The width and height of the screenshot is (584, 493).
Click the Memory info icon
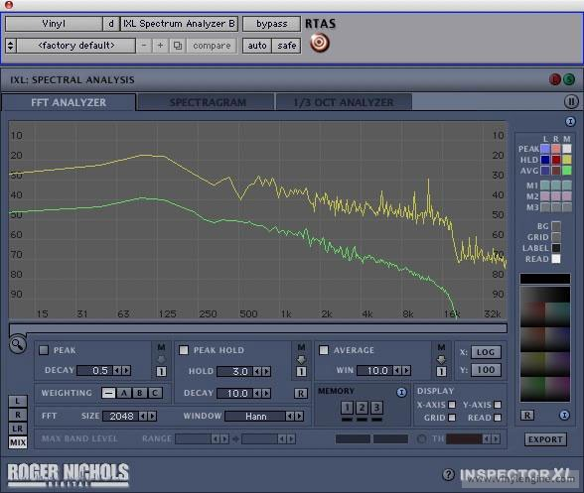pos(401,392)
